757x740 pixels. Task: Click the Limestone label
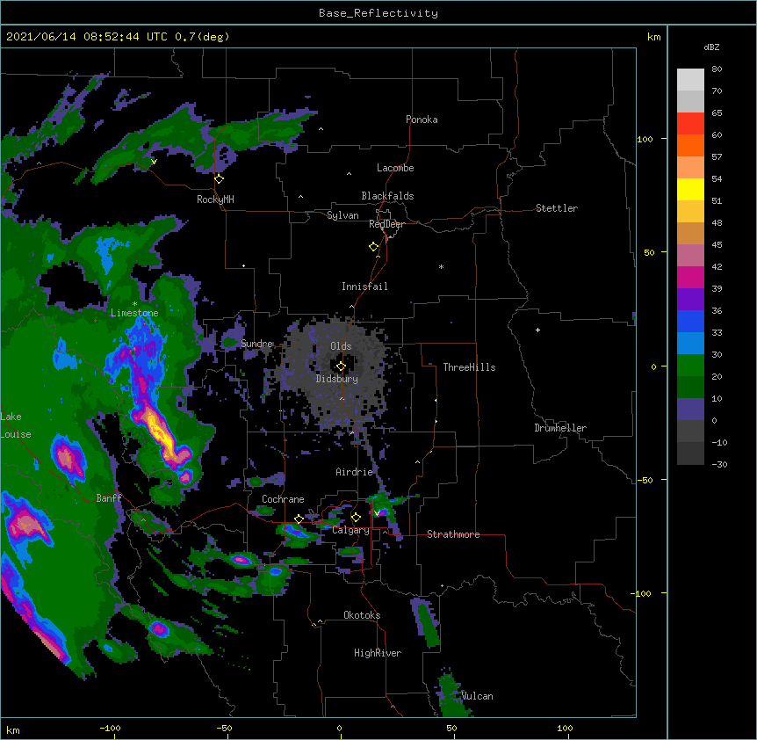click(134, 313)
